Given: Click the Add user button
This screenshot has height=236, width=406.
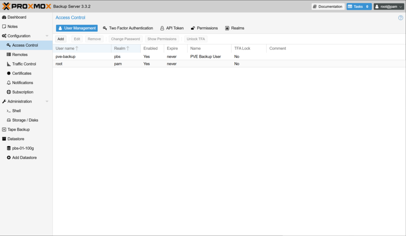Looking at the screenshot, I should (x=61, y=39).
